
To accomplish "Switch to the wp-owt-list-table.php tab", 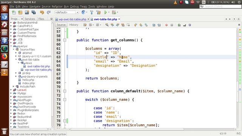I will [x=72, y=19].
